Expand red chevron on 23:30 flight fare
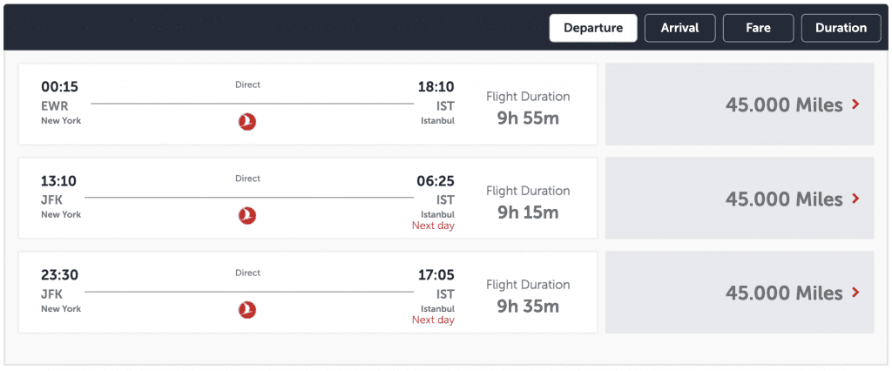The width and height of the screenshot is (892, 371). point(855,293)
